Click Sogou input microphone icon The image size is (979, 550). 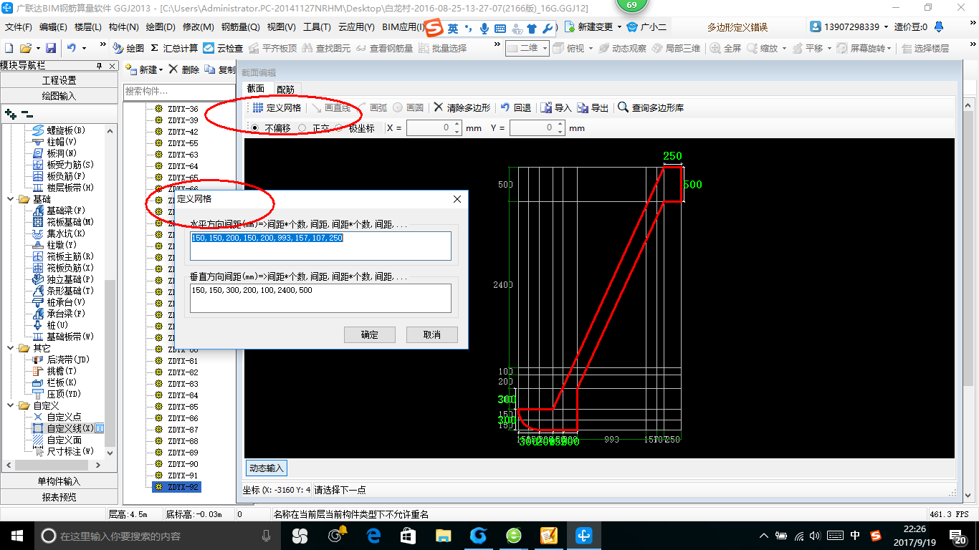pyautogui.click(x=484, y=29)
